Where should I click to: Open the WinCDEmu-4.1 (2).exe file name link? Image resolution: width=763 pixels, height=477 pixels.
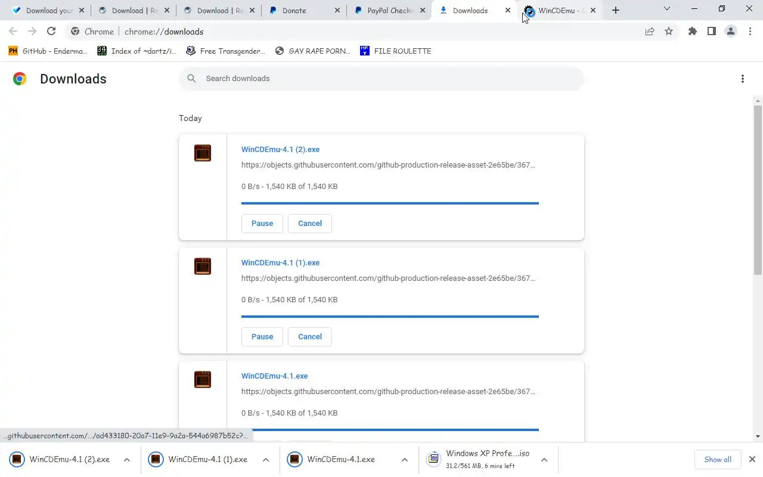pos(280,150)
